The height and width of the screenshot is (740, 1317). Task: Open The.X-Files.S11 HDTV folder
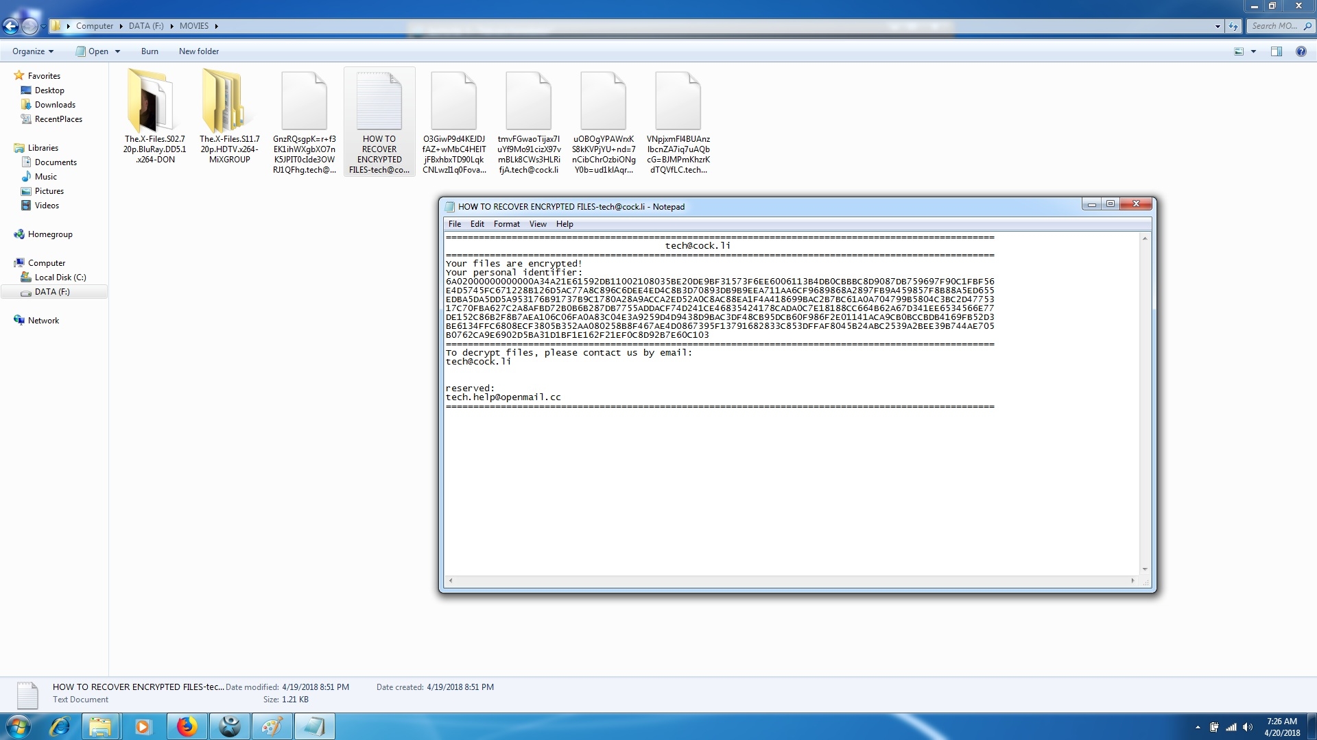coord(229,116)
